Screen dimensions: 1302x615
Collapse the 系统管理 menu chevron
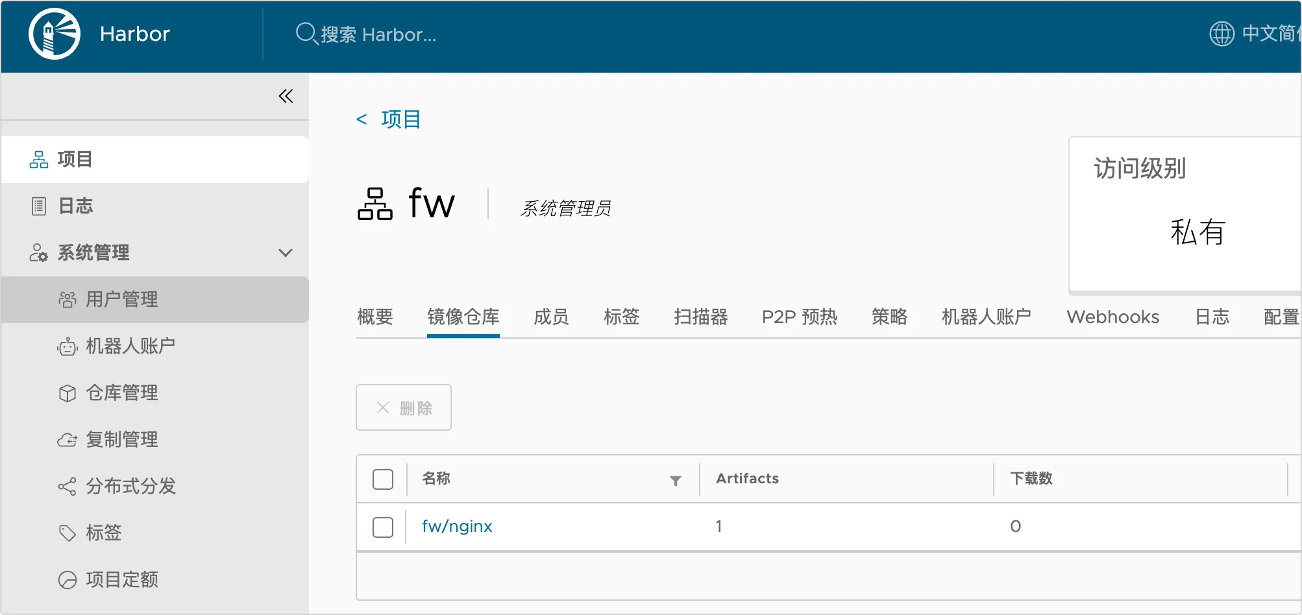tap(286, 253)
